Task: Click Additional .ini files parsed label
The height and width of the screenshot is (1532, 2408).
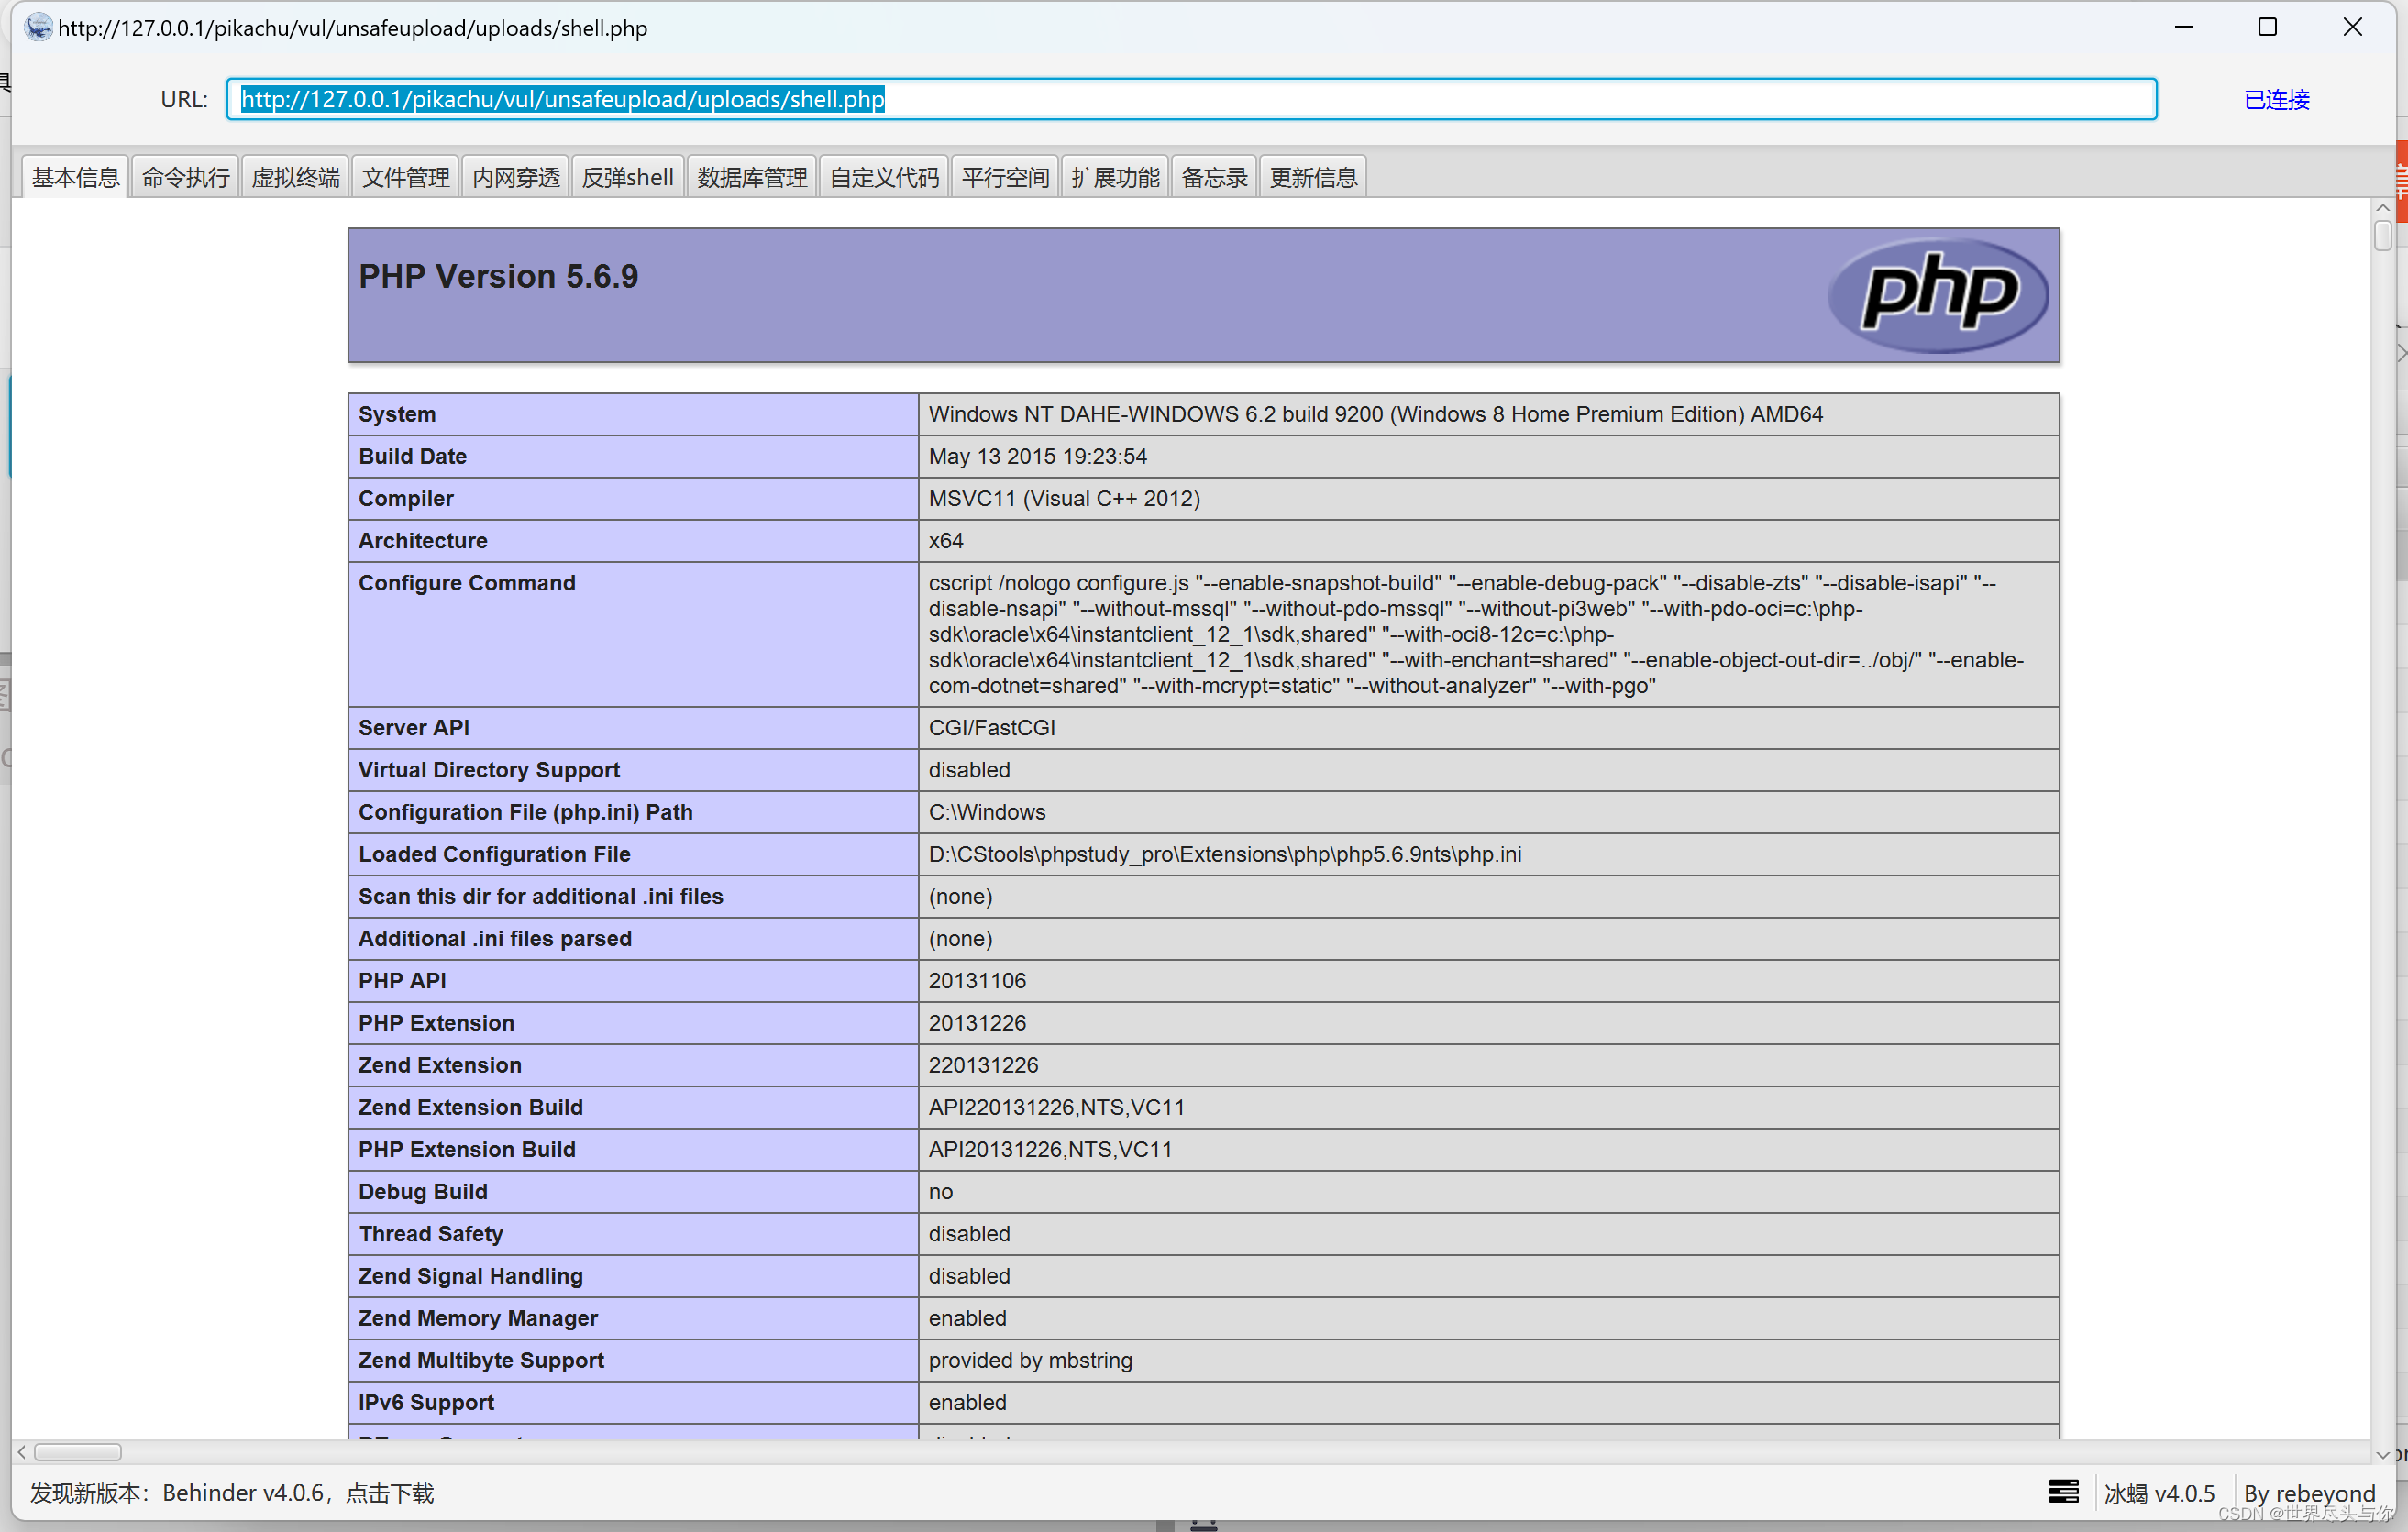Action: 495,937
